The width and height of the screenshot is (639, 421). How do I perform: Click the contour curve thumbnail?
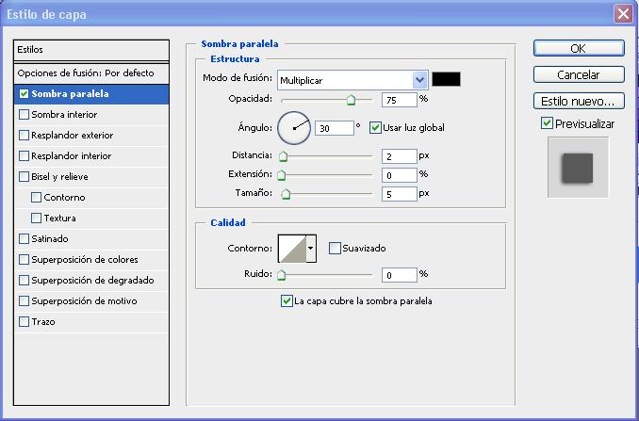291,249
